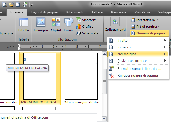Screen dimensions: 171x122
Task: Choose Posizione corrente menu item
Action: 138,61
